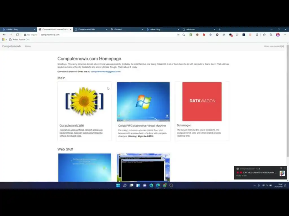Image resolution: width=289 pixels, height=216 pixels.
Task: Open the DataWagon card title
Action: pos(184,125)
